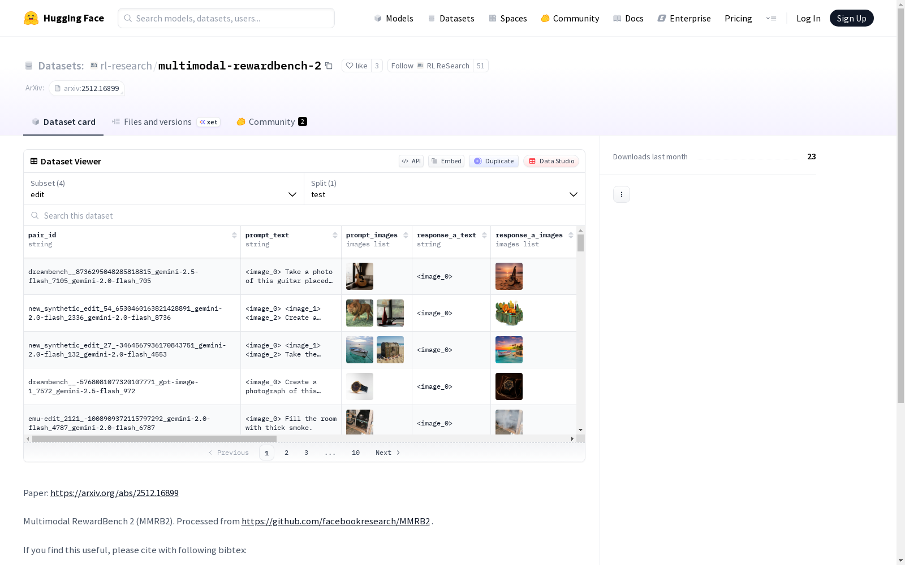Viewport: 905px width, 565px height.
Task: Select the emu-edit_2121 pair_id cell
Action: tap(132, 420)
